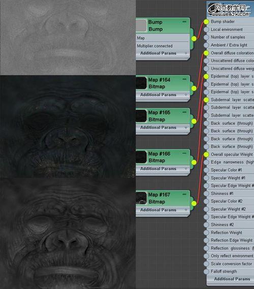Click the Shininess #2 input socket
Screen dimensions: 254x289
click(x=206, y=224)
